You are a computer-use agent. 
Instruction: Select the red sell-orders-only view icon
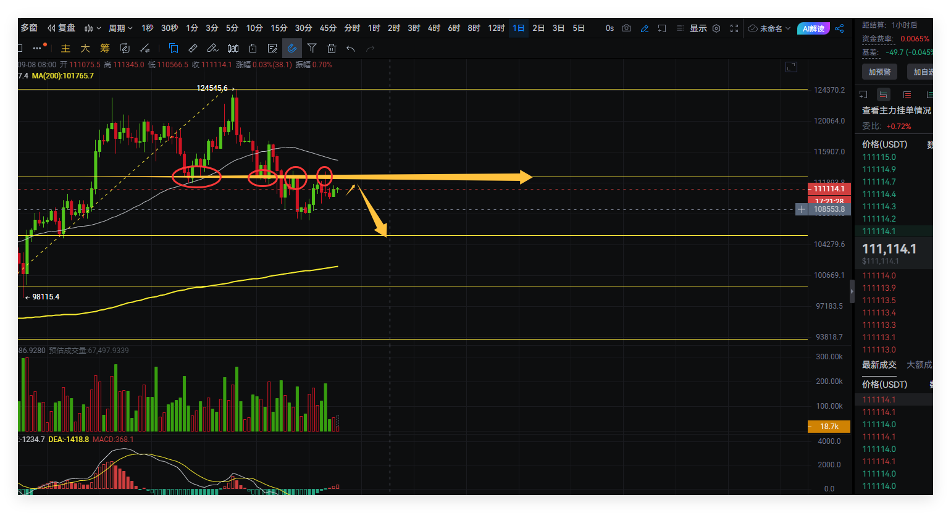tap(907, 94)
